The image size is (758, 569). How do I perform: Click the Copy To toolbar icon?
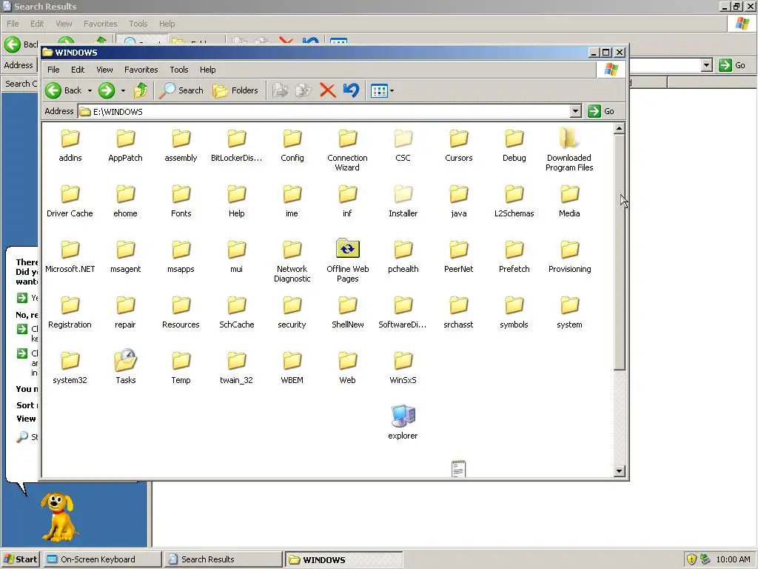pyautogui.click(x=303, y=90)
